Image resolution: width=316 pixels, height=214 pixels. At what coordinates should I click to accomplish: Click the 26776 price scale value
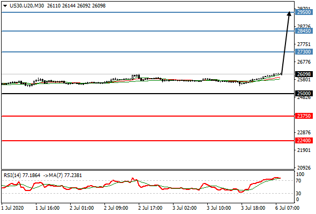tap(304, 62)
